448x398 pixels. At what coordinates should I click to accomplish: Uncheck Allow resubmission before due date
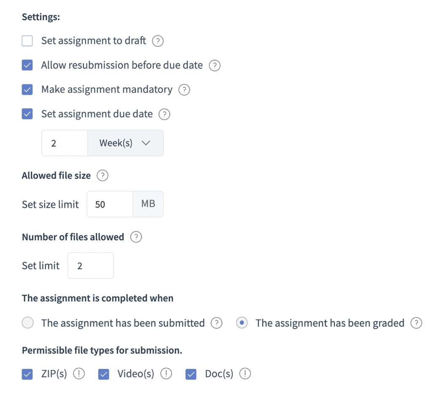point(27,65)
